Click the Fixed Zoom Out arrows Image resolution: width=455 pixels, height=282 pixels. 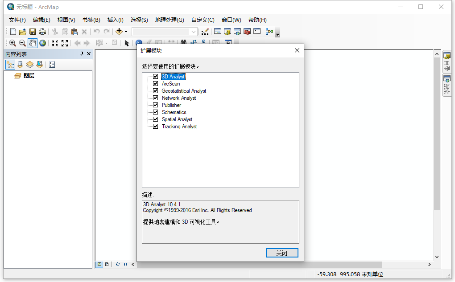tap(65, 43)
